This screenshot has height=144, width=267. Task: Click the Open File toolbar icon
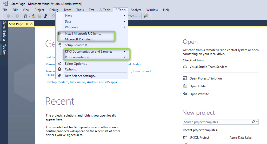point(34,16)
